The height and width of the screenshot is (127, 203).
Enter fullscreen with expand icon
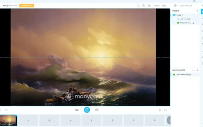click(165, 110)
